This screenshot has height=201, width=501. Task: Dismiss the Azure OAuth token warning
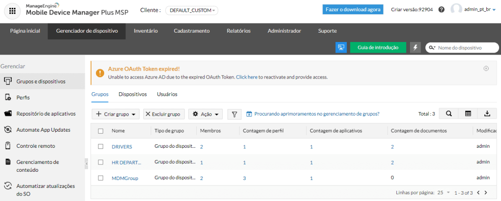[x=486, y=69]
